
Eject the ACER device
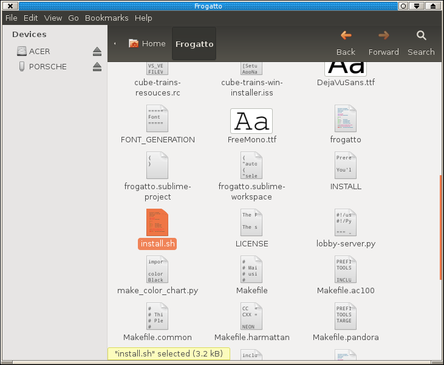(x=97, y=52)
